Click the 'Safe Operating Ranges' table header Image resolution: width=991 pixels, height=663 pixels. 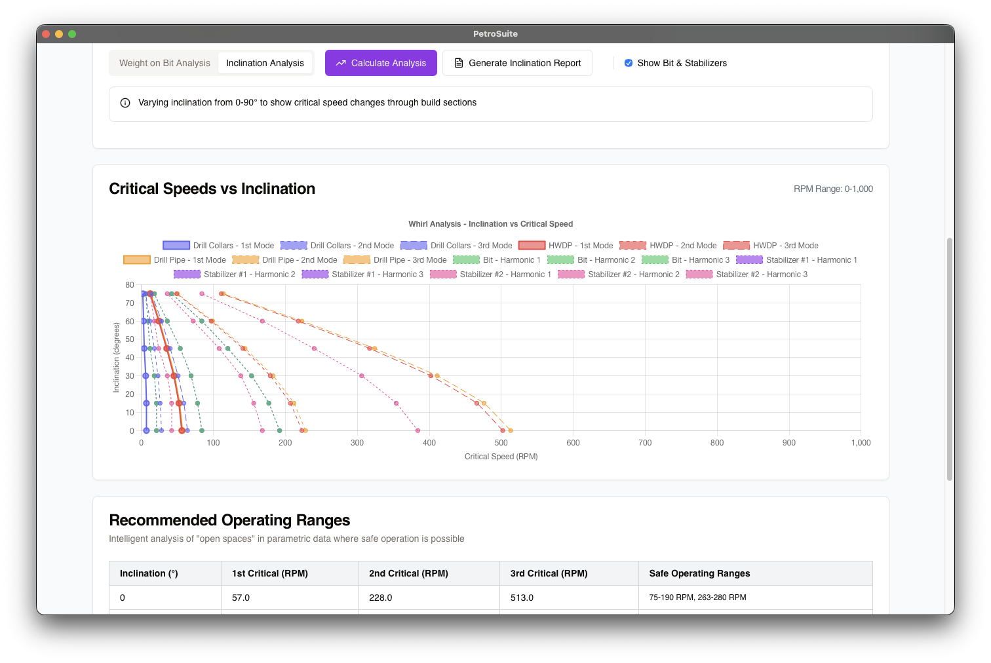[699, 573]
